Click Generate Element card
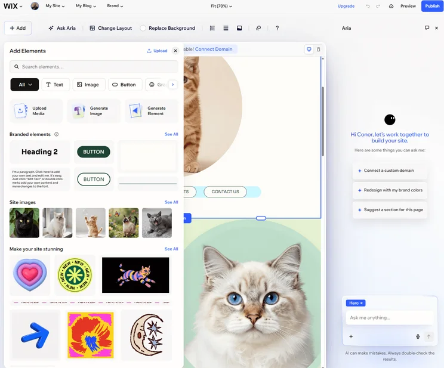This screenshot has height=368, width=444. point(152,111)
